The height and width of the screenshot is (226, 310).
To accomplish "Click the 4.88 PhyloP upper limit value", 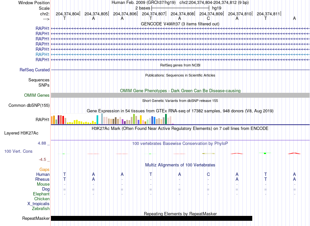I will 42,143.
